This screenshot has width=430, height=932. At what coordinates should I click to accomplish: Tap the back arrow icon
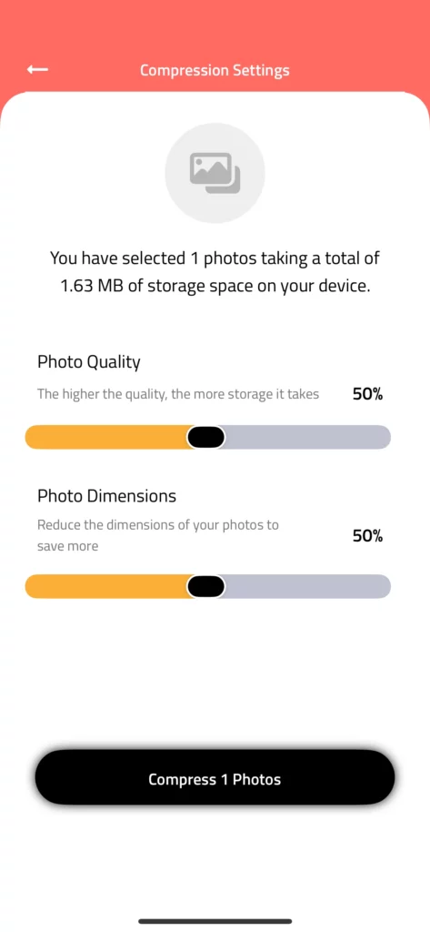(37, 69)
